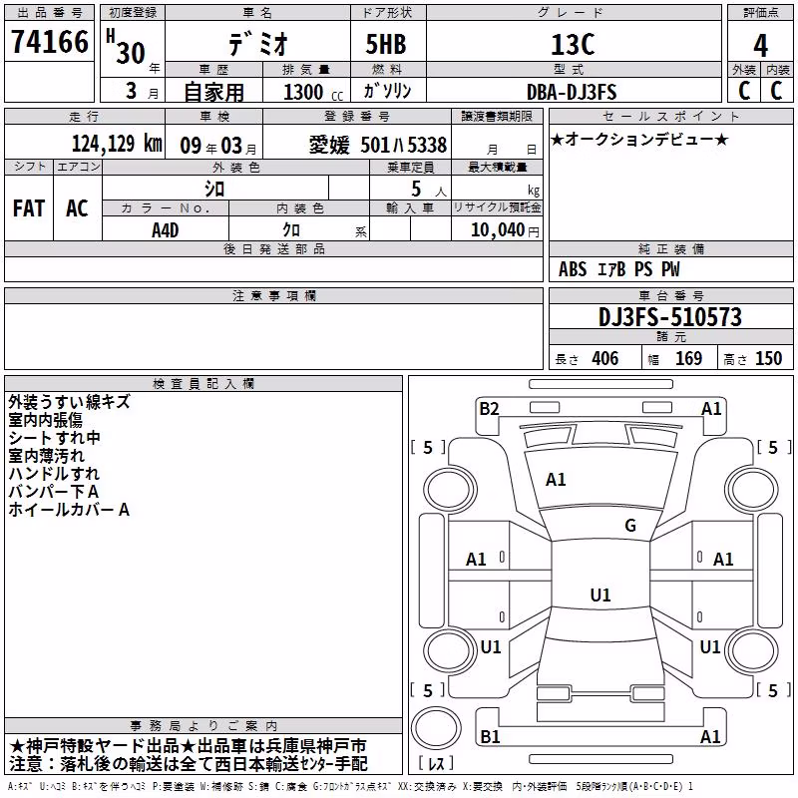The width and height of the screenshot is (798, 798).
Task: Select the chassis number DJ3FS-510573
Action: click(670, 317)
